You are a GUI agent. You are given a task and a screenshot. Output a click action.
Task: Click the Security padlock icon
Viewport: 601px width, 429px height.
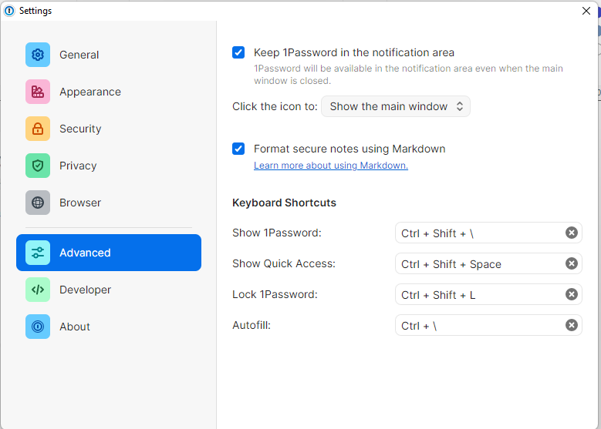(38, 129)
